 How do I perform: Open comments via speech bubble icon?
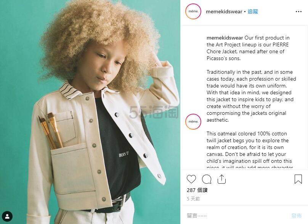click(x=207, y=179)
